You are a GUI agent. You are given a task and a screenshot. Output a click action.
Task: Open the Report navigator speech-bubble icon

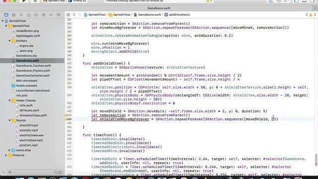click(x=59, y=15)
